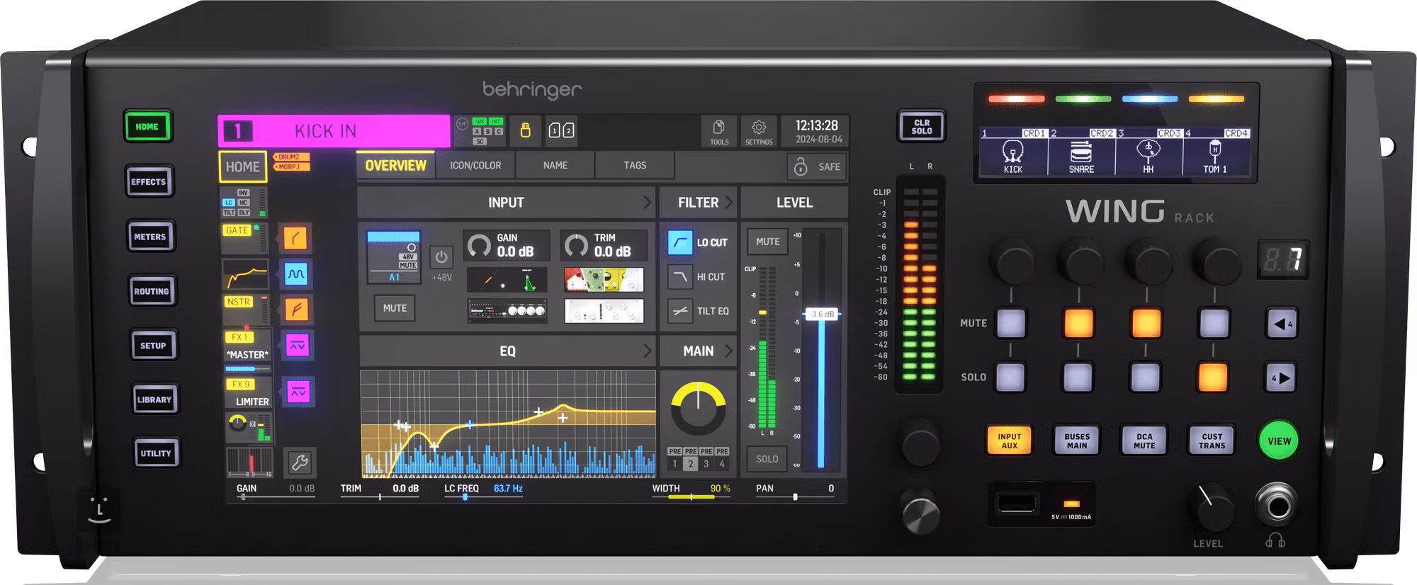Toggle the Solo button under level meter
The image size is (1417, 585).
pyautogui.click(x=767, y=459)
